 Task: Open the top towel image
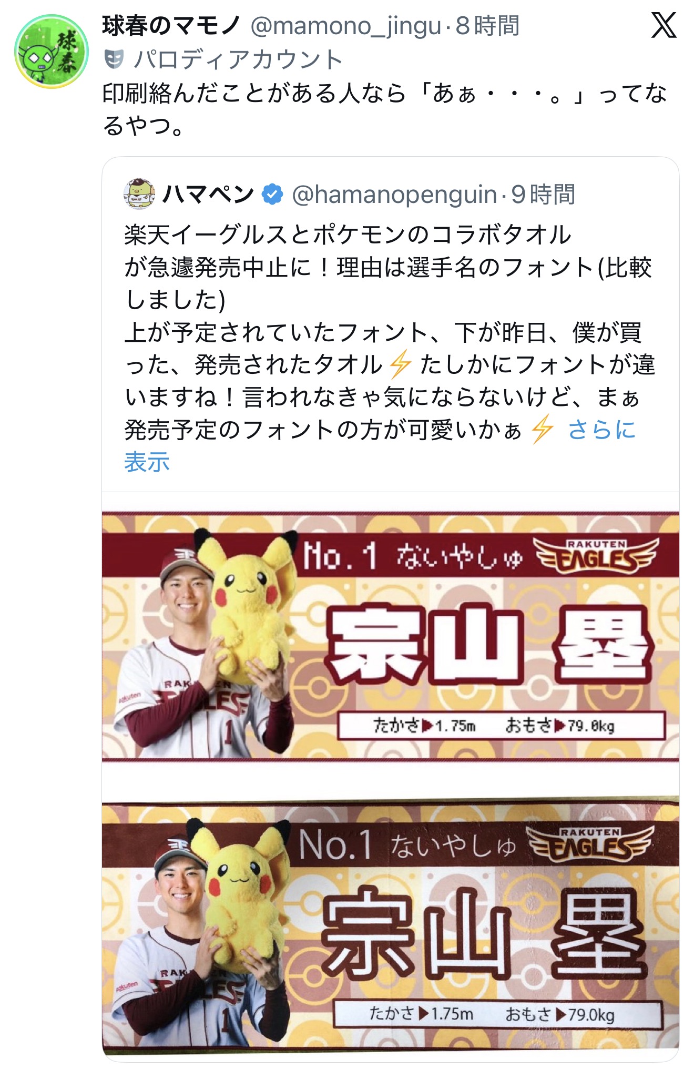coord(391,636)
